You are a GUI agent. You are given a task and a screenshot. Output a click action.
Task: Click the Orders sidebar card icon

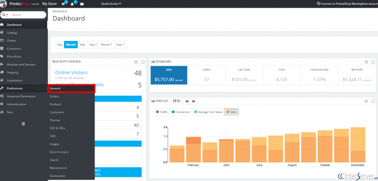click(2, 40)
